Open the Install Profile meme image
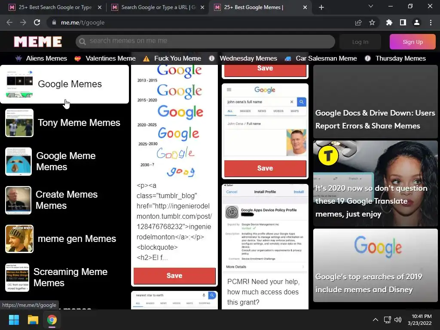 click(265, 228)
